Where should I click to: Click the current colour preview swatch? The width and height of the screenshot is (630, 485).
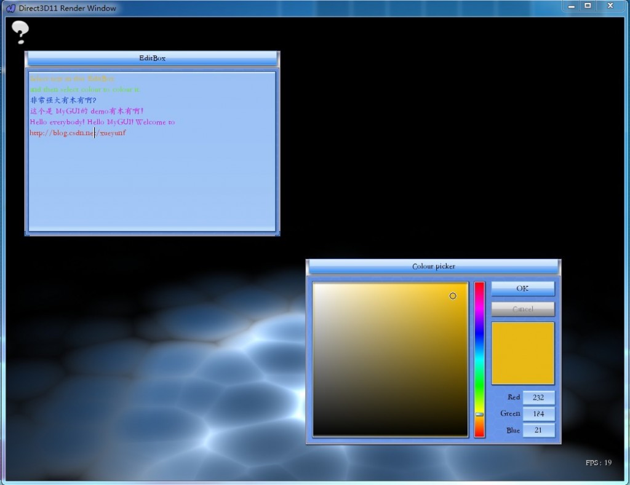pos(522,352)
